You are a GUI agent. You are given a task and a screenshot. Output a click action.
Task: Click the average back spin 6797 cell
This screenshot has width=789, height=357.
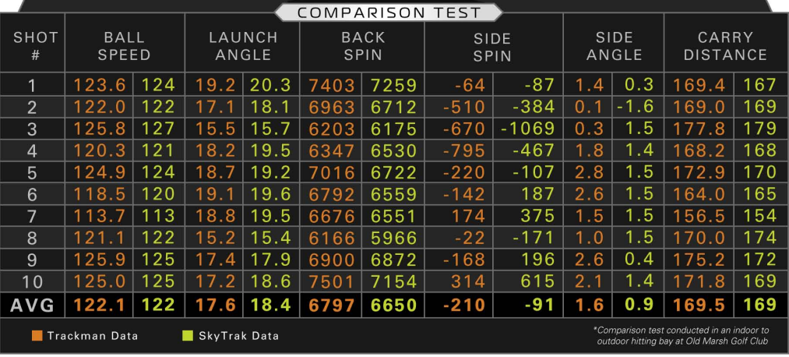pyautogui.click(x=331, y=306)
